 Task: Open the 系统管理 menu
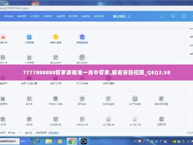point(99,16)
